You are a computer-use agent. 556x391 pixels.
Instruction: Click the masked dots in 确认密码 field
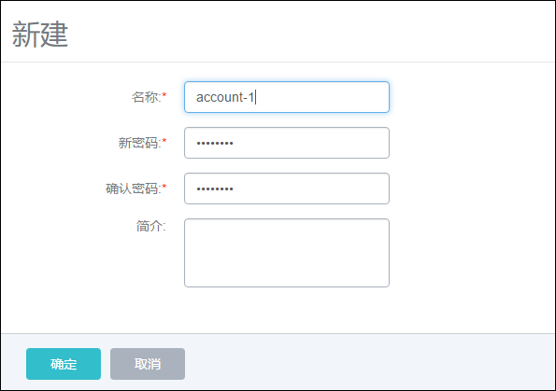pos(215,189)
